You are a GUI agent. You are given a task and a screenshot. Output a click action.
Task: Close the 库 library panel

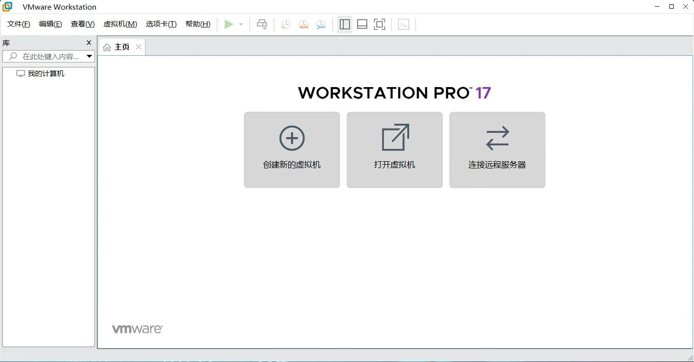(89, 43)
